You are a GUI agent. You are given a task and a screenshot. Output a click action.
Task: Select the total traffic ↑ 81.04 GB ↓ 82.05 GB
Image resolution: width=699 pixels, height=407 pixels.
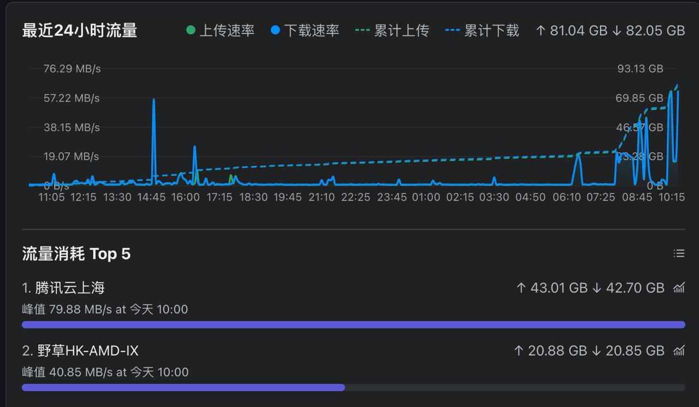tap(610, 31)
